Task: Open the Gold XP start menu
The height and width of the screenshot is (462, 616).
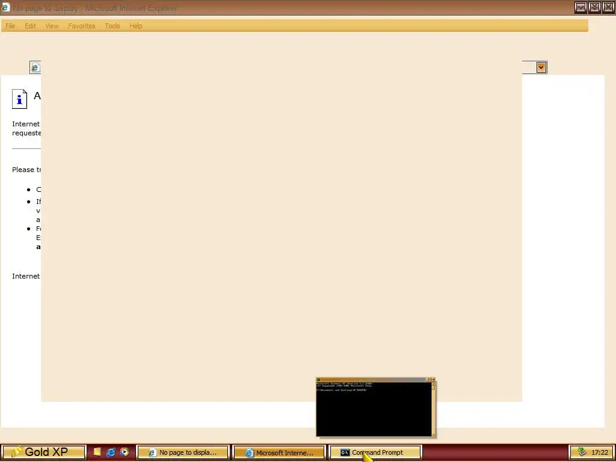Action: pyautogui.click(x=43, y=452)
